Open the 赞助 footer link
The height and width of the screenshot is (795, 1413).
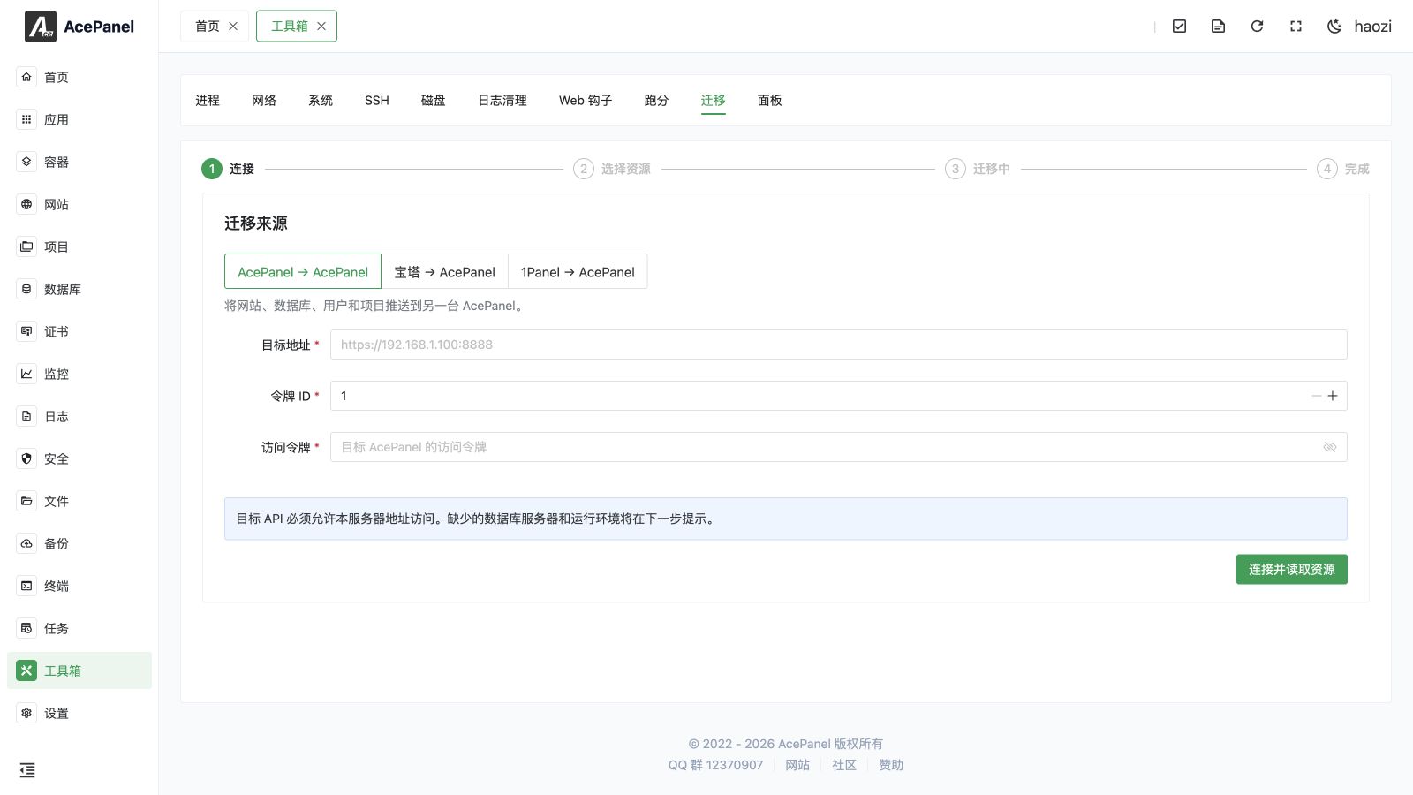coord(891,765)
